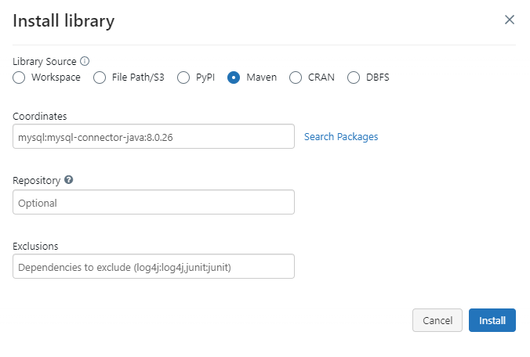The height and width of the screenshot is (357, 530).
Task: Click the Library Source info icon
Action: pyautogui.click(x=85, y=61)
